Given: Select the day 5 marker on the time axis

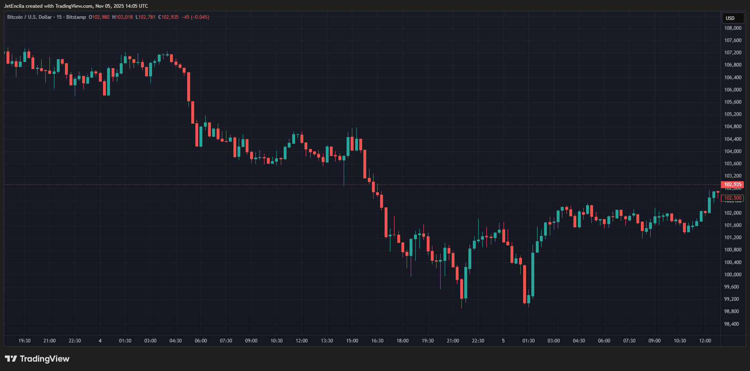Looking at the screenshot, I should coord(503,341).
